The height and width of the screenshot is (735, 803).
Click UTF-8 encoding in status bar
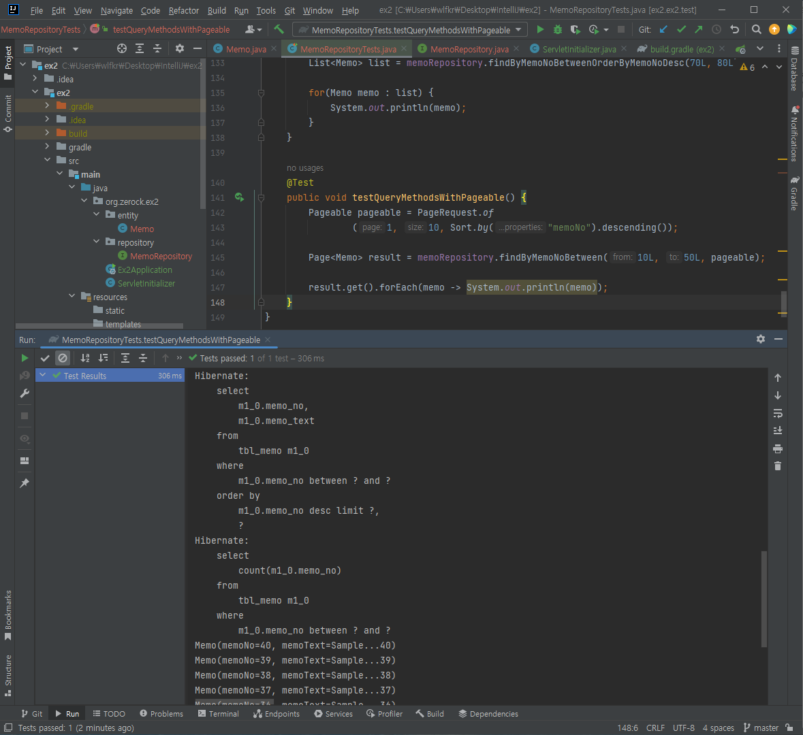coord(684,728)
